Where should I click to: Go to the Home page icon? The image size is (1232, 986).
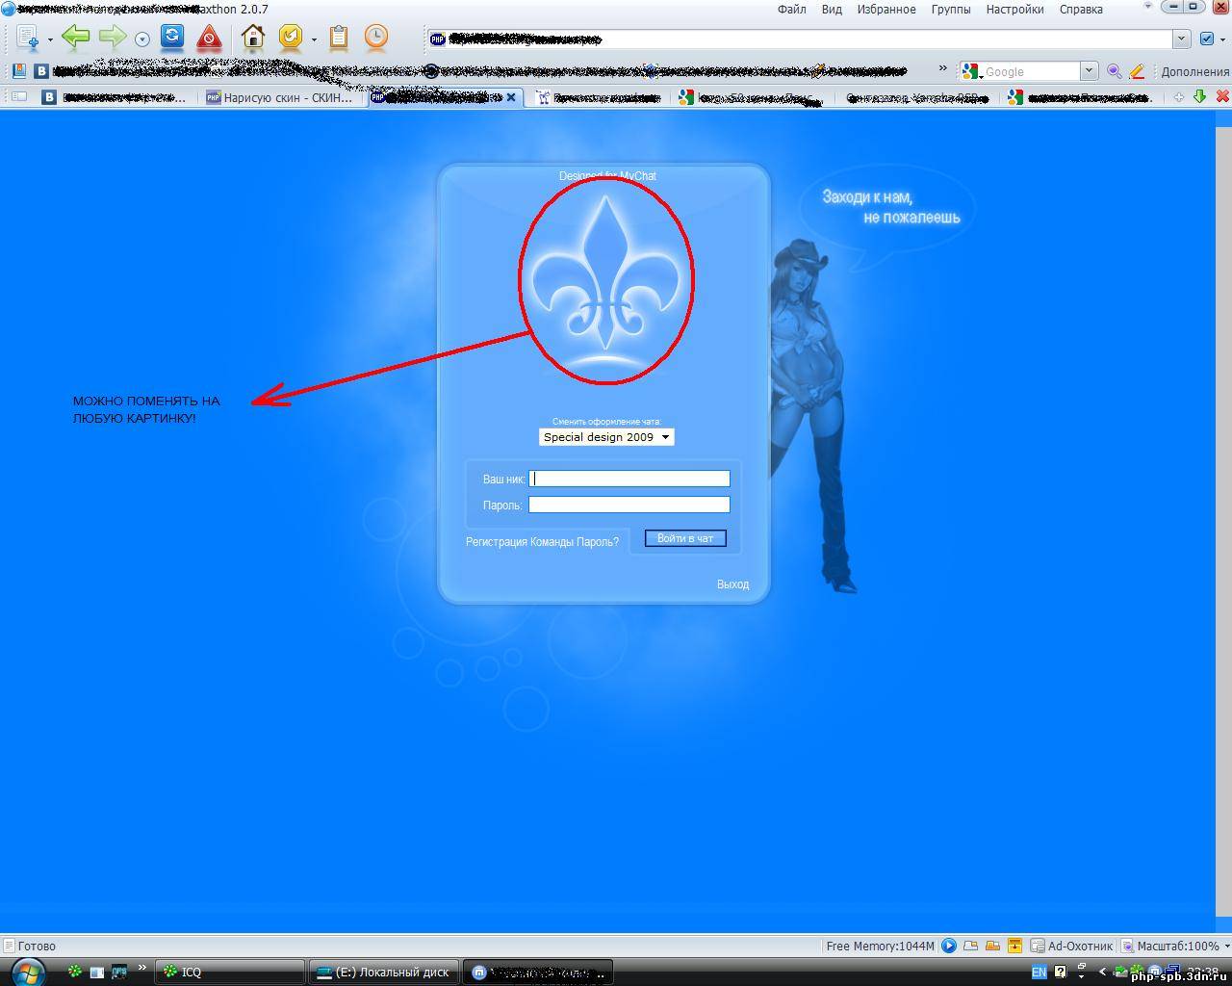click(253, 38)
